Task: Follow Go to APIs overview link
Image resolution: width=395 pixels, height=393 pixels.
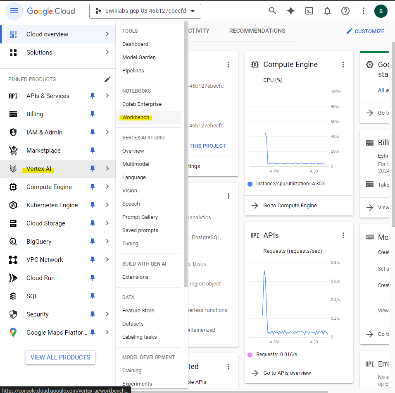Action: [287, 373]
